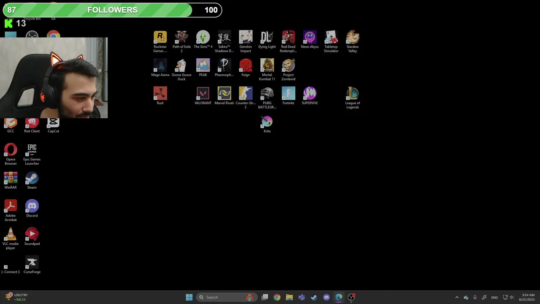Select the PEAK game icon

click(x=203, y=68)
